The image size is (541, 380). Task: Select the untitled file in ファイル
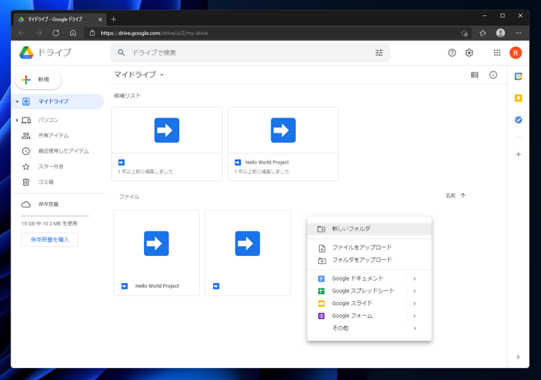[x=247, y=253]
